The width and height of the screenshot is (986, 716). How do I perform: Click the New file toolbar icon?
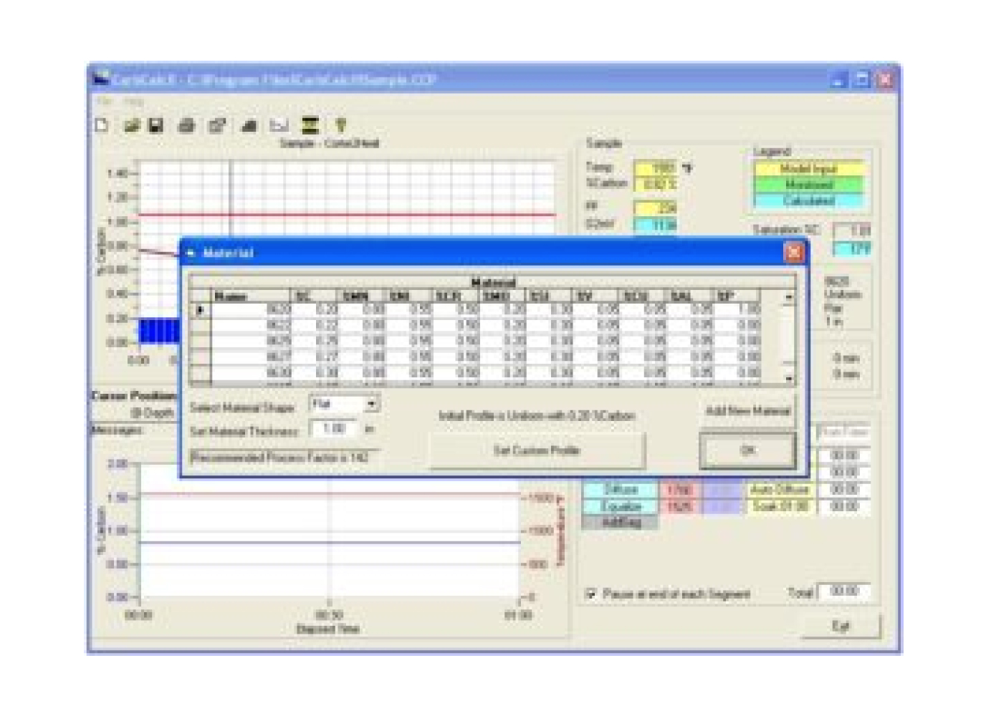click(x=102, y=126)
